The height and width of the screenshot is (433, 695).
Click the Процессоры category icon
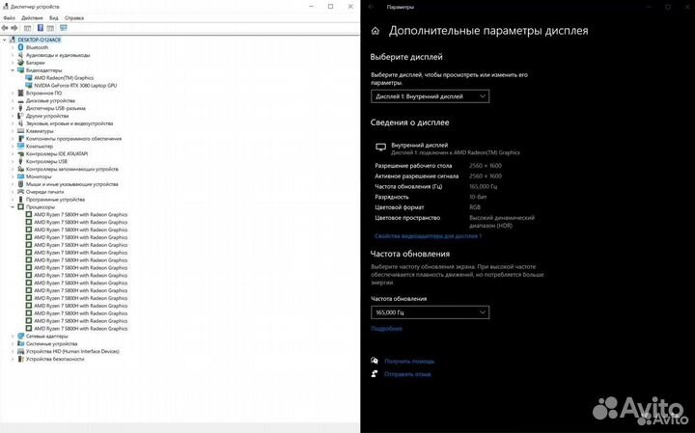point(20,206)
